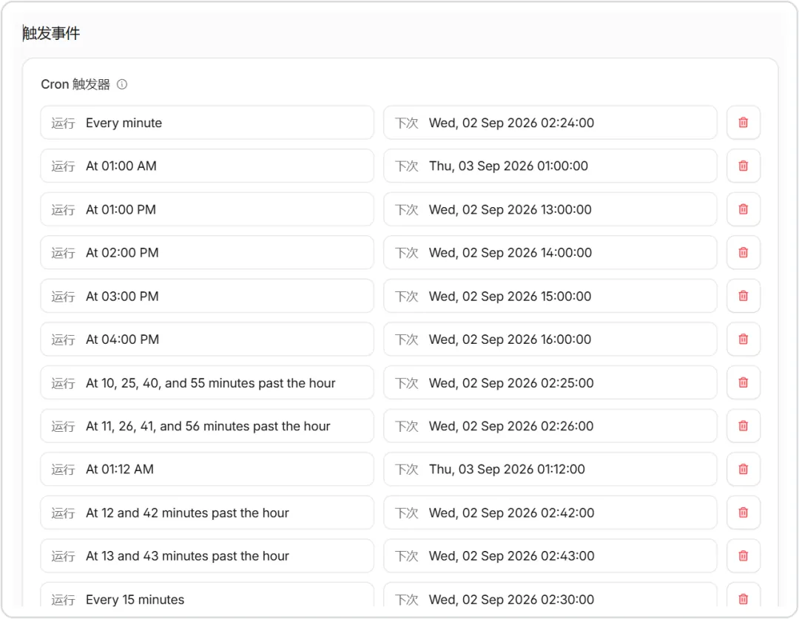Click the Cron 触发器 label
Screen dimensions: 799x619
[x=75, y=84]
